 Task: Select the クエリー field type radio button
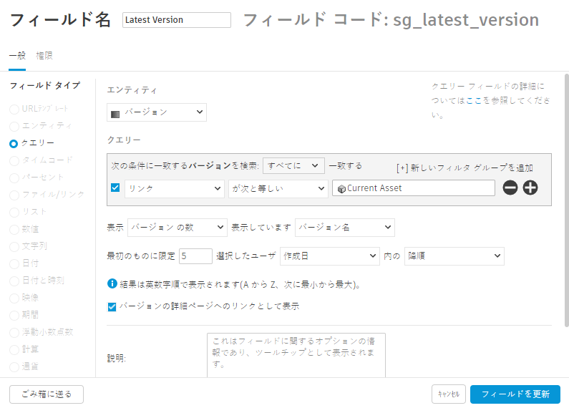(x=14, y=143)
